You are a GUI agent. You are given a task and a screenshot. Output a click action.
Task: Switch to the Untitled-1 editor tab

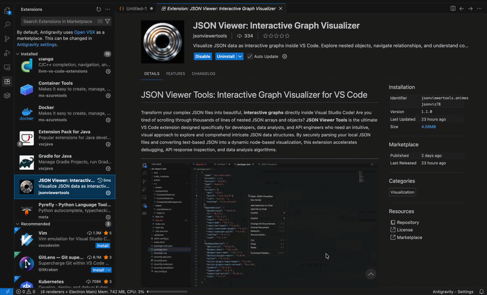pyautogui.click(x=136, y=9)
